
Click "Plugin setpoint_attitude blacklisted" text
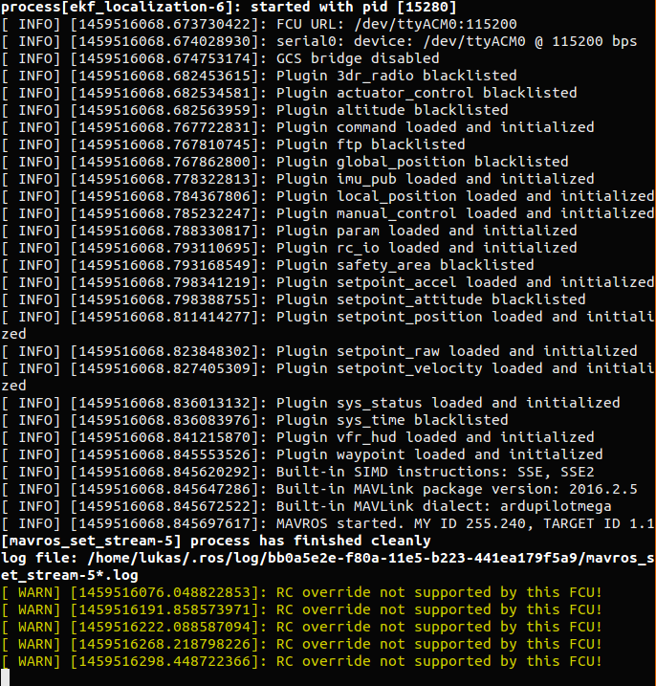click(x=430, y=299)
